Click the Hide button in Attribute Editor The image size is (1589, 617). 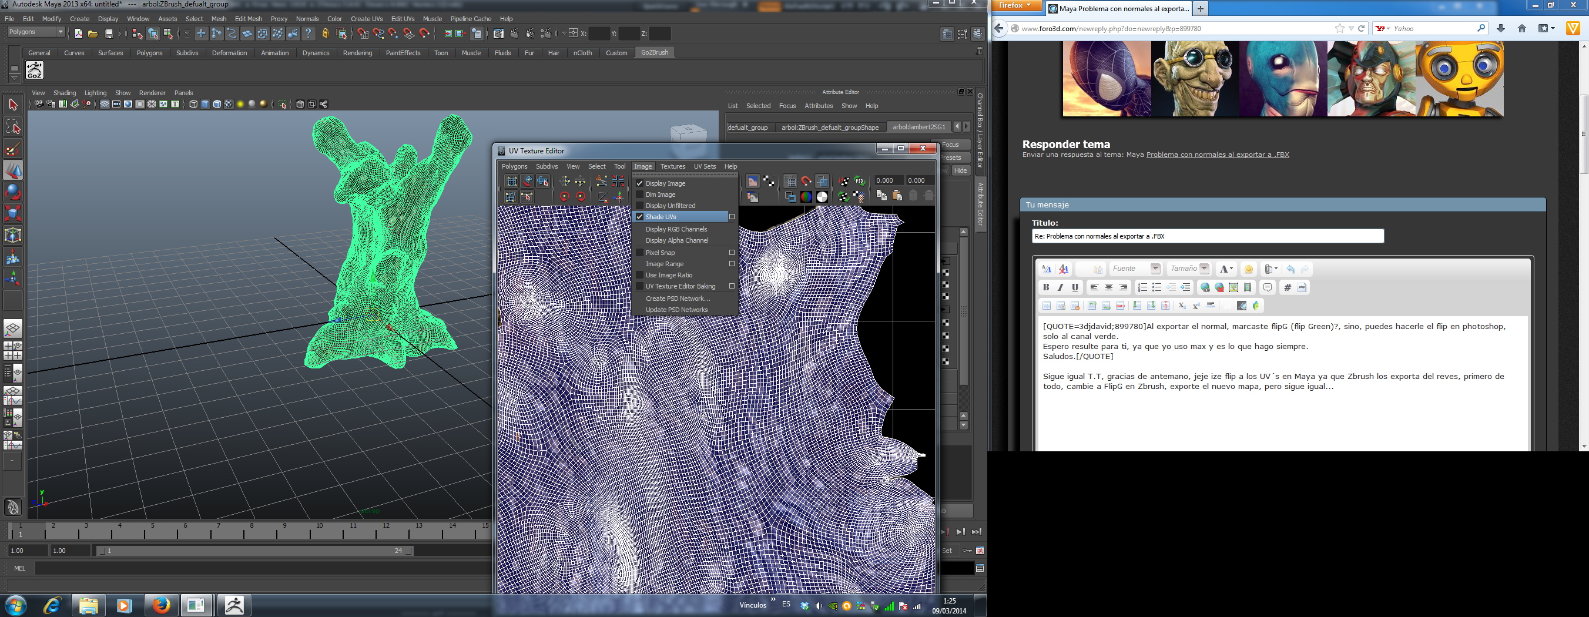coord(960,170)
